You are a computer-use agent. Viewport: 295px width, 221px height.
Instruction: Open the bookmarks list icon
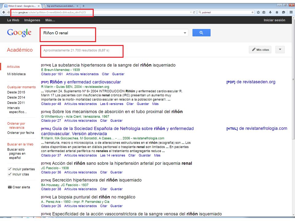(x=264, y=12)
